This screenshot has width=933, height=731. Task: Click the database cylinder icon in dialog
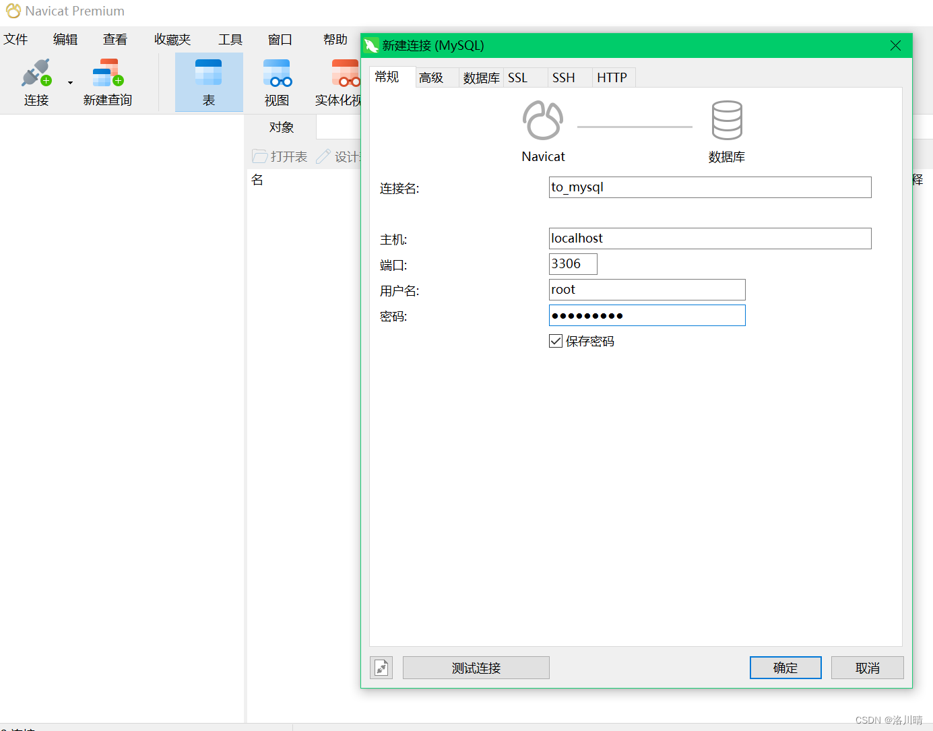click(x=727, y=121)
